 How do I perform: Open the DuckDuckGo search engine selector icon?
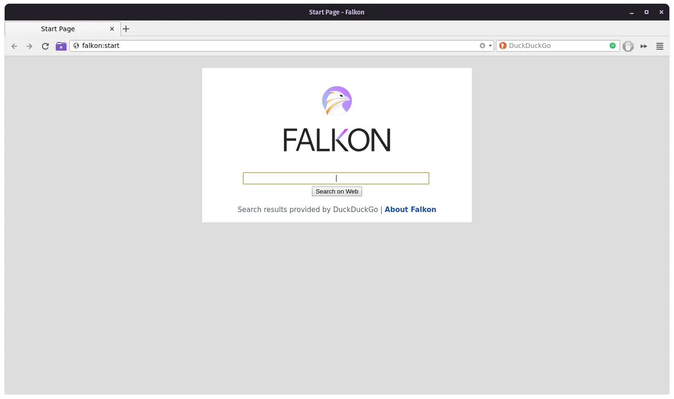coord(502,46)
